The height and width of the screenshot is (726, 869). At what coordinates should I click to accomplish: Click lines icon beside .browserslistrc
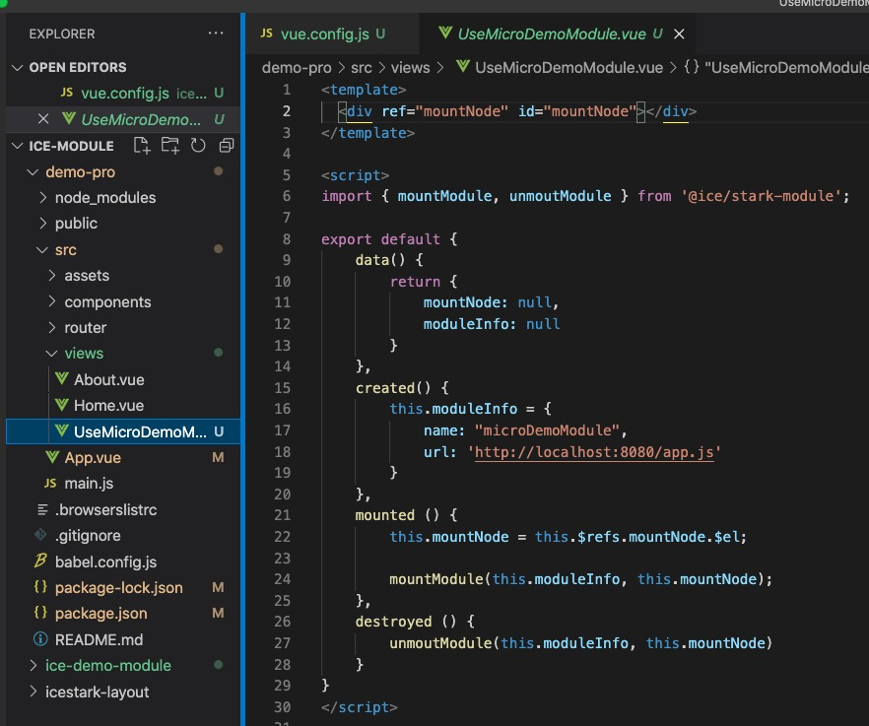42,509
